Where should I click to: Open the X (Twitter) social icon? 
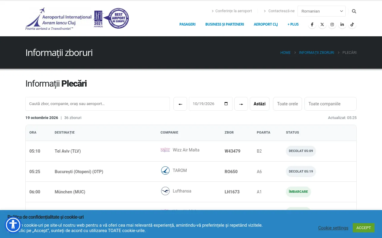[322, 25]
